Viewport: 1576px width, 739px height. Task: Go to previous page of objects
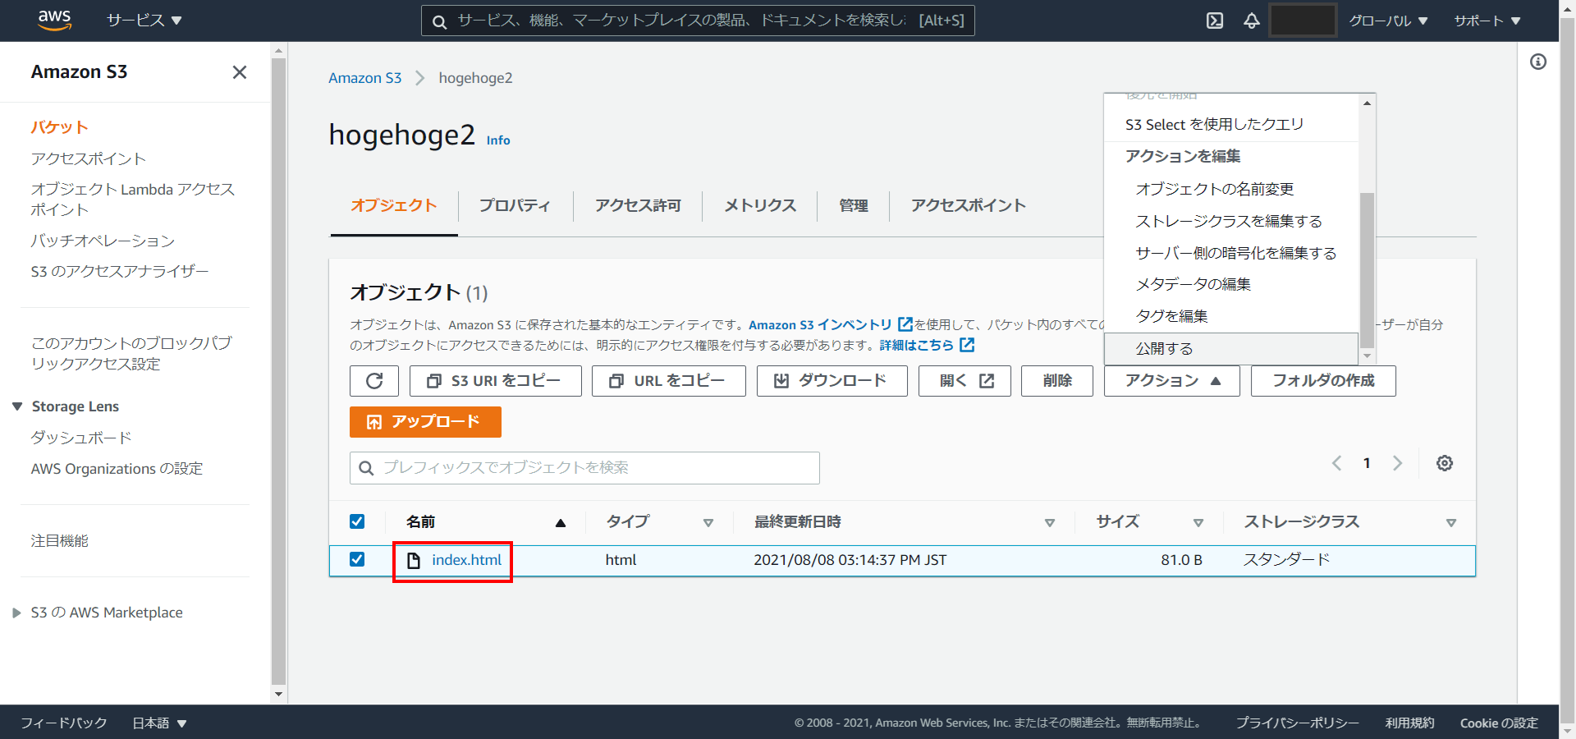[1336, 463]
